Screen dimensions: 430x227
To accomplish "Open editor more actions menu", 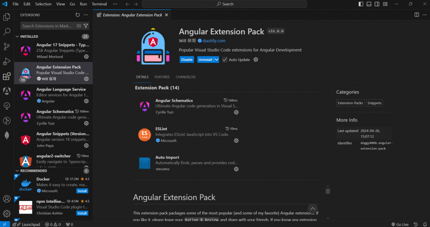I will tap(425, 15).
